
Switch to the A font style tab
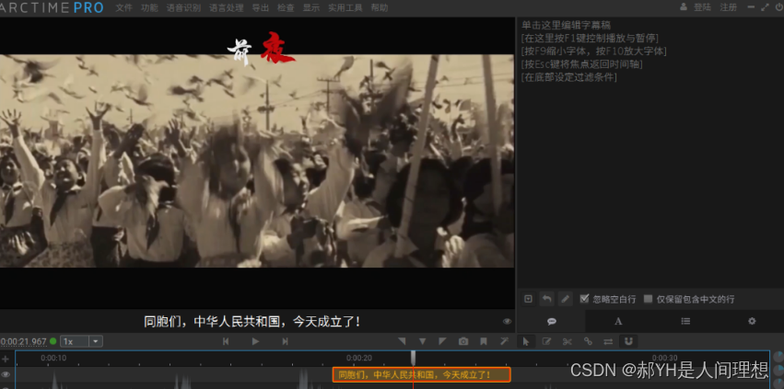[x=618, y=322]
